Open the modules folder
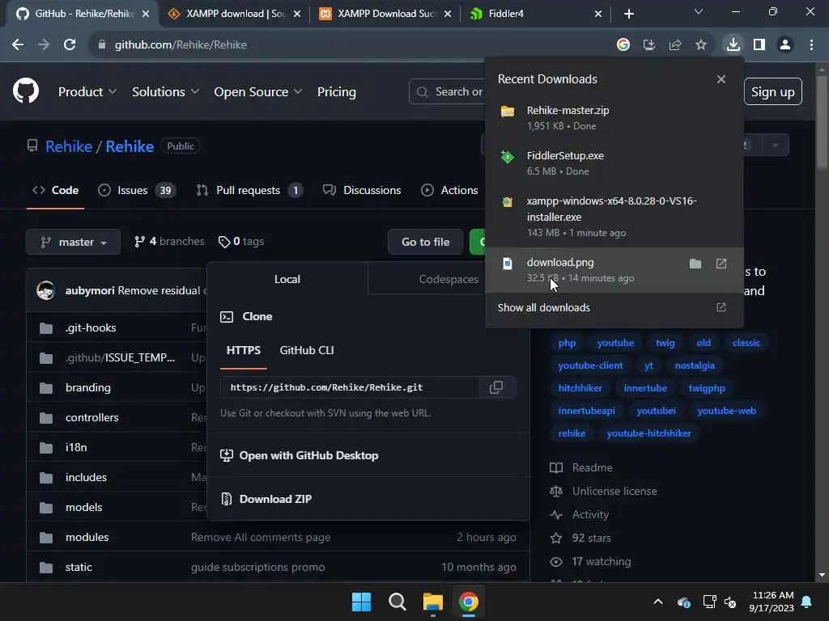 (87, 537)
